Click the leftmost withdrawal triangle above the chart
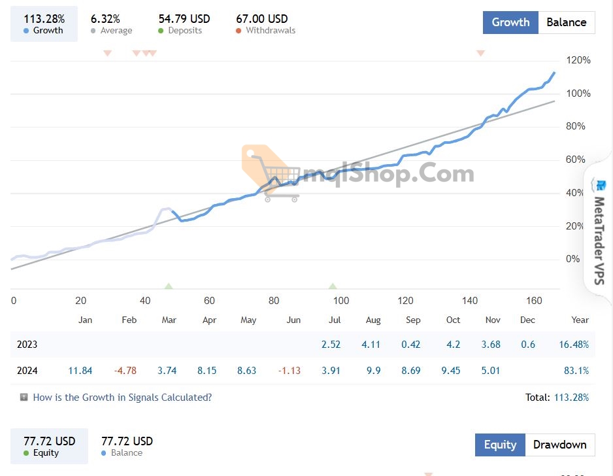The image size is (613, 476). coord(108,53)
